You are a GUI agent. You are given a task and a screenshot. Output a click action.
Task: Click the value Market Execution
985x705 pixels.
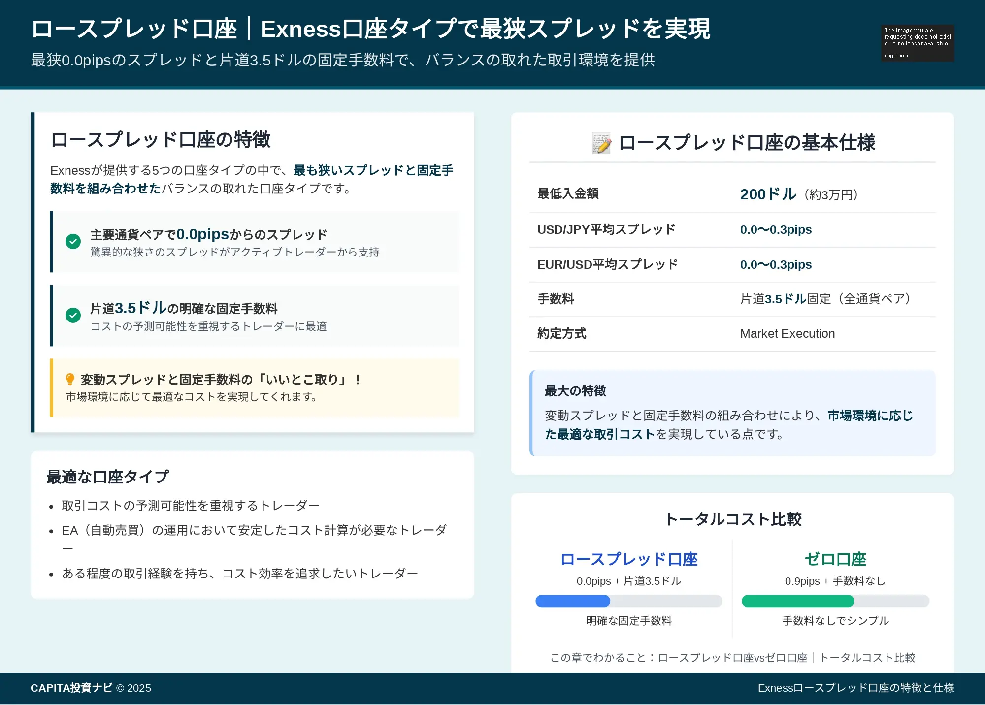(x=788, y=334)
